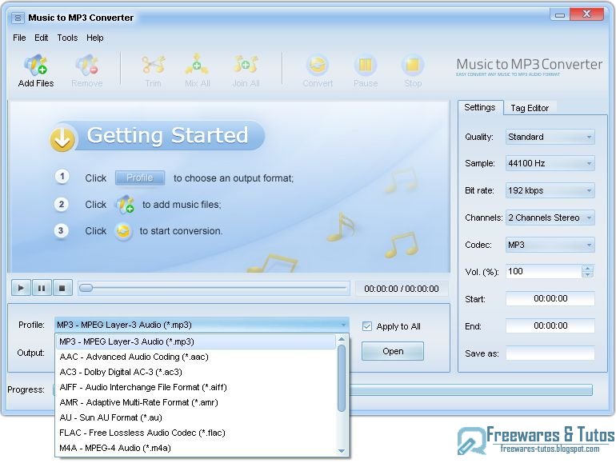Image resolution: width=616 pixels, height=463 pixels.
Task: Open the Sample rate dropdown
Action: [x=550, y=163]
